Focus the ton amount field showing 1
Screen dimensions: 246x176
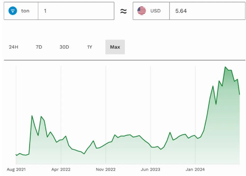click(76, 11)
